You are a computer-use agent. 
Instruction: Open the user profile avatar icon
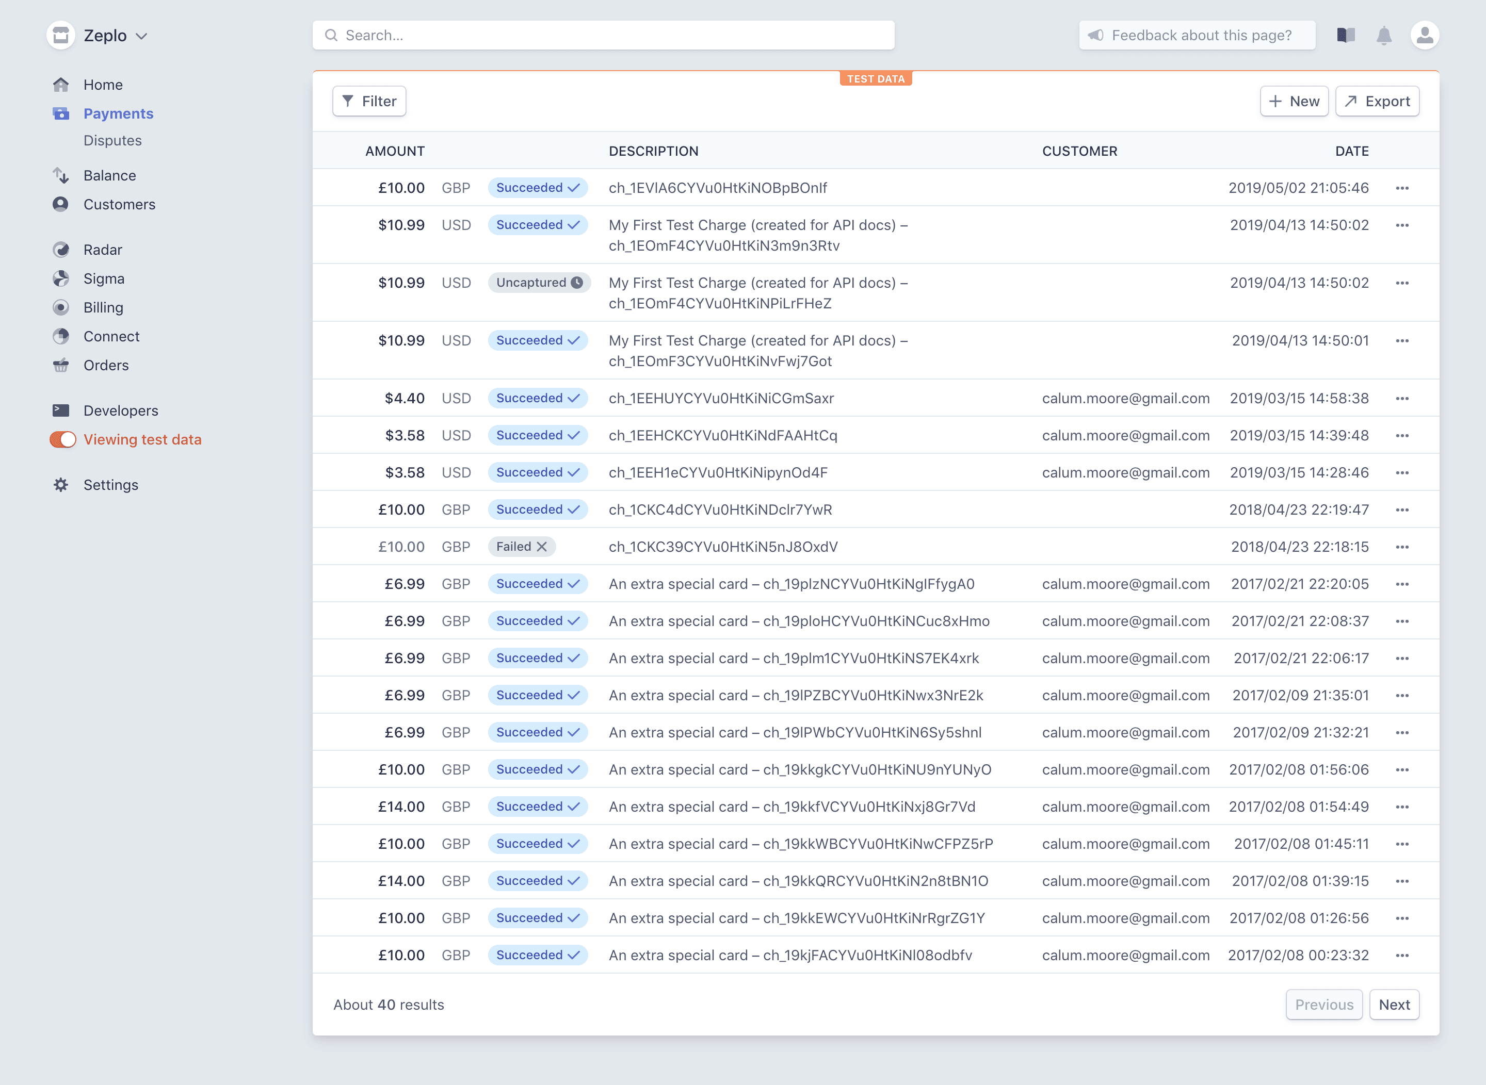point(1424,36)
